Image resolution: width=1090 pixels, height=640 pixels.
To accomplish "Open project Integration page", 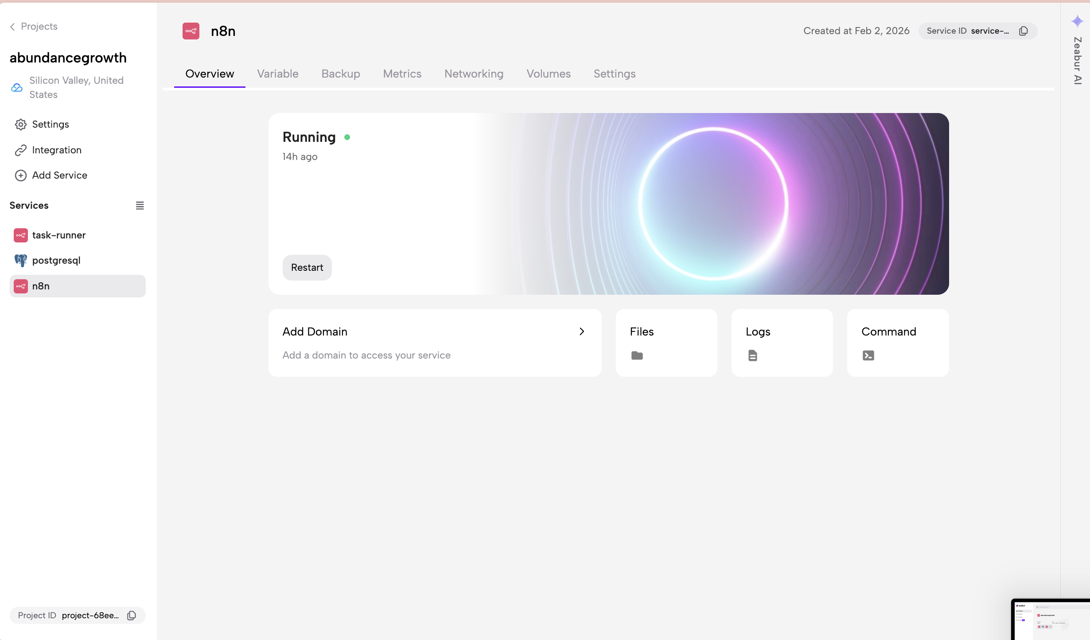I will (57, 150).
